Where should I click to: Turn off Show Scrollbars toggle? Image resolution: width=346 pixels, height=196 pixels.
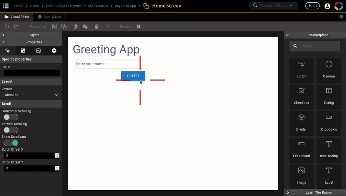coord(11,143)
